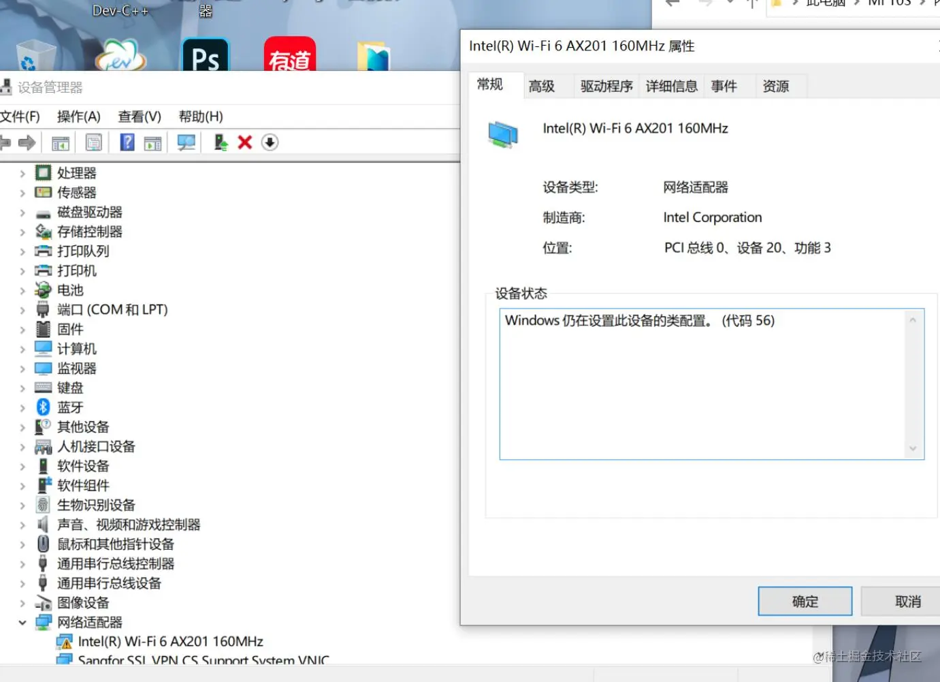Click the speaker icon for sound controllers
Screen dimensions: 940x682
coord(43,525)
